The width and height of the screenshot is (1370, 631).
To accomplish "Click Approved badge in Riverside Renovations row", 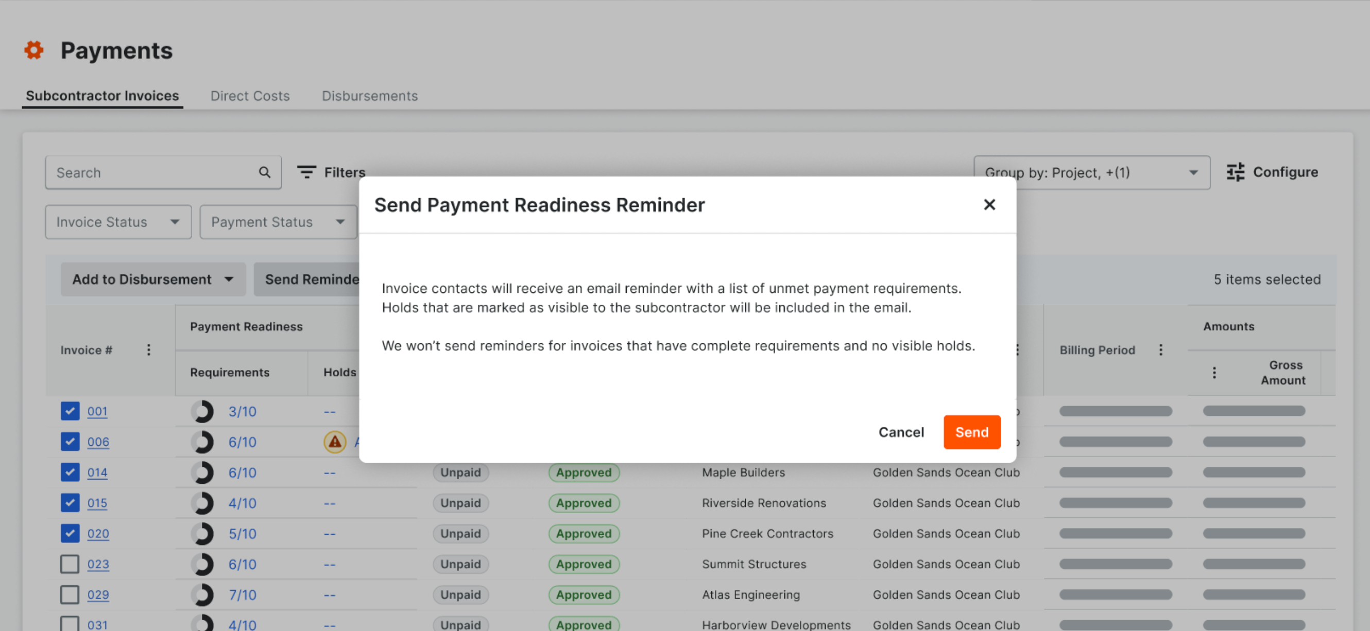I will coord(584,503).
